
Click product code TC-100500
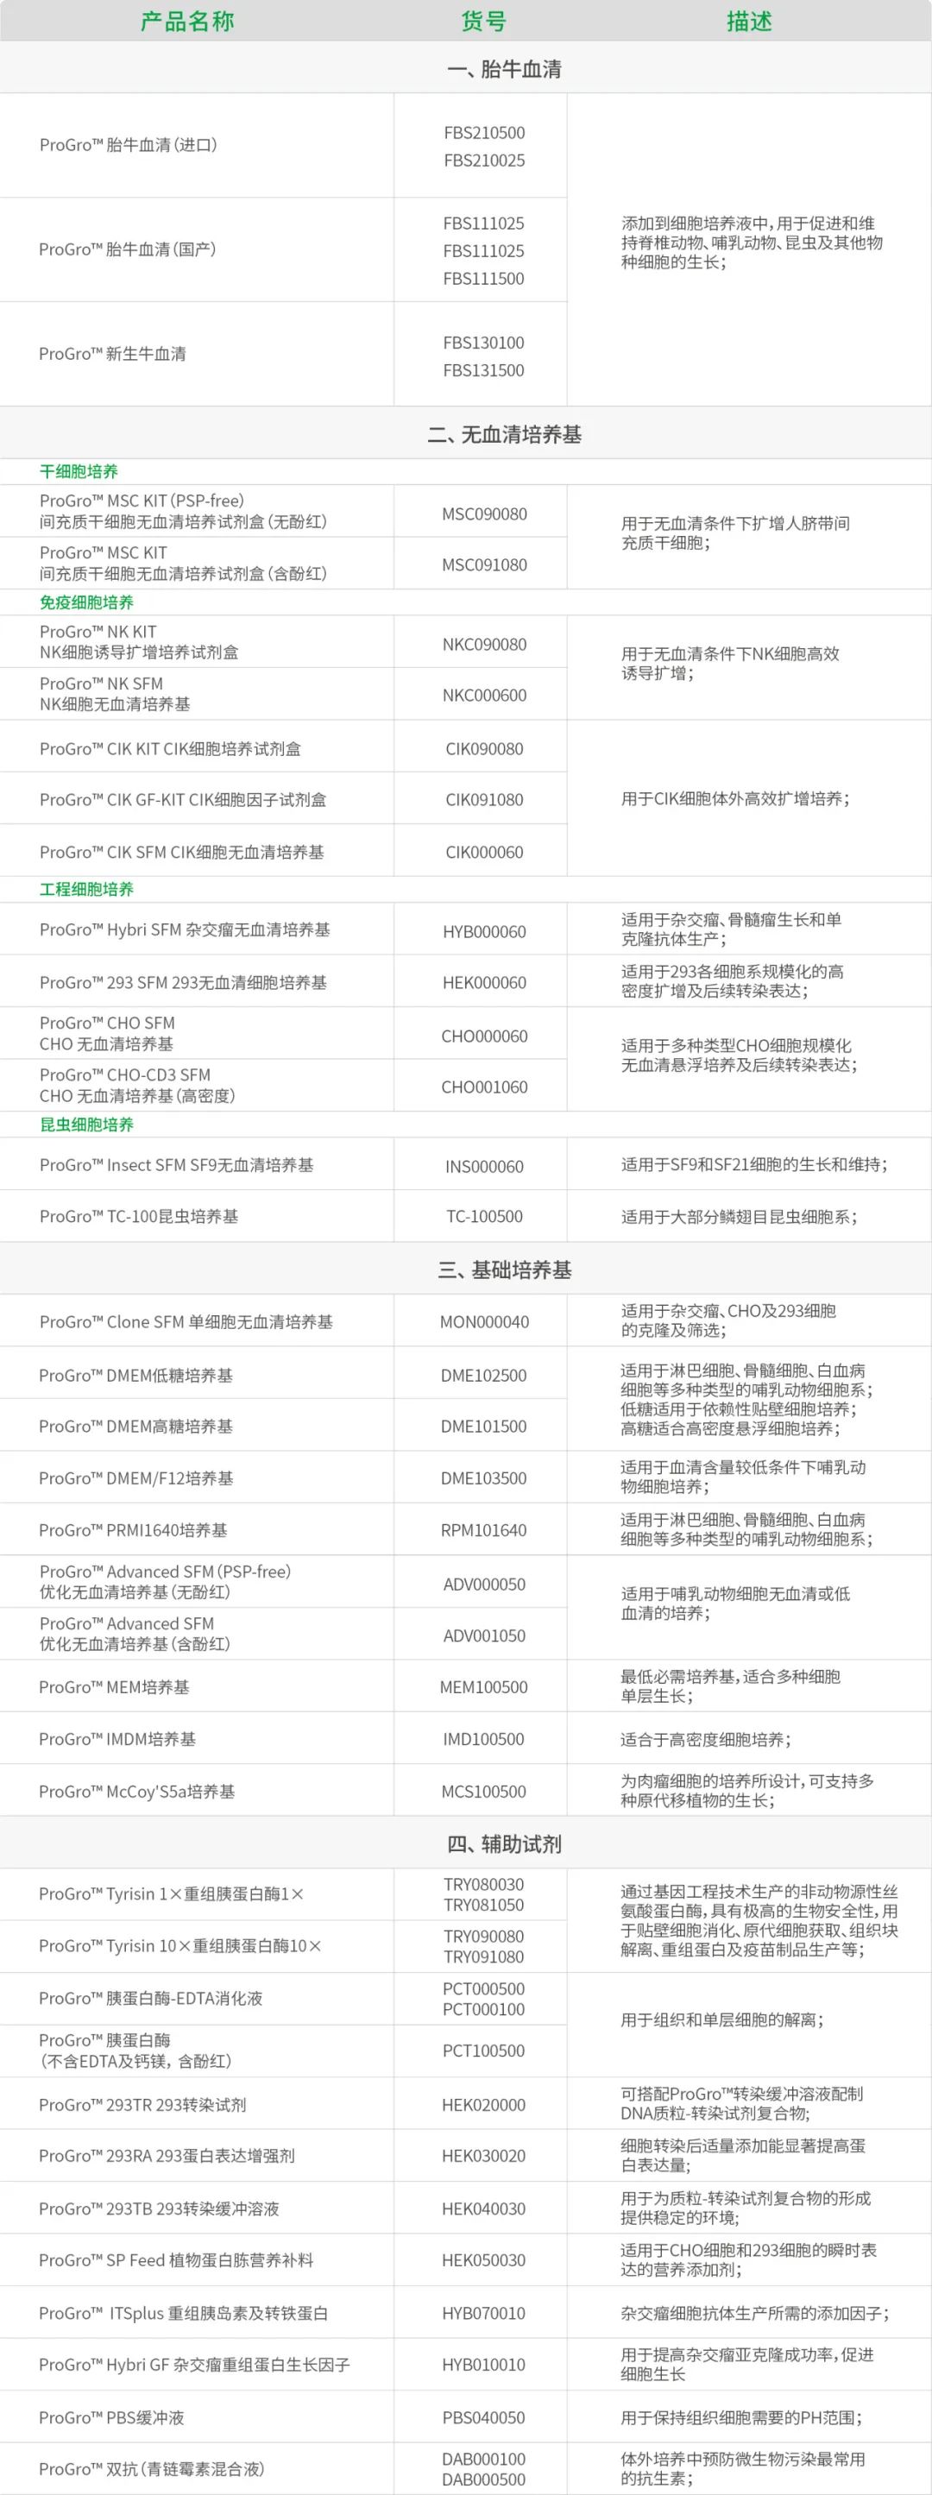(484, 1217)
